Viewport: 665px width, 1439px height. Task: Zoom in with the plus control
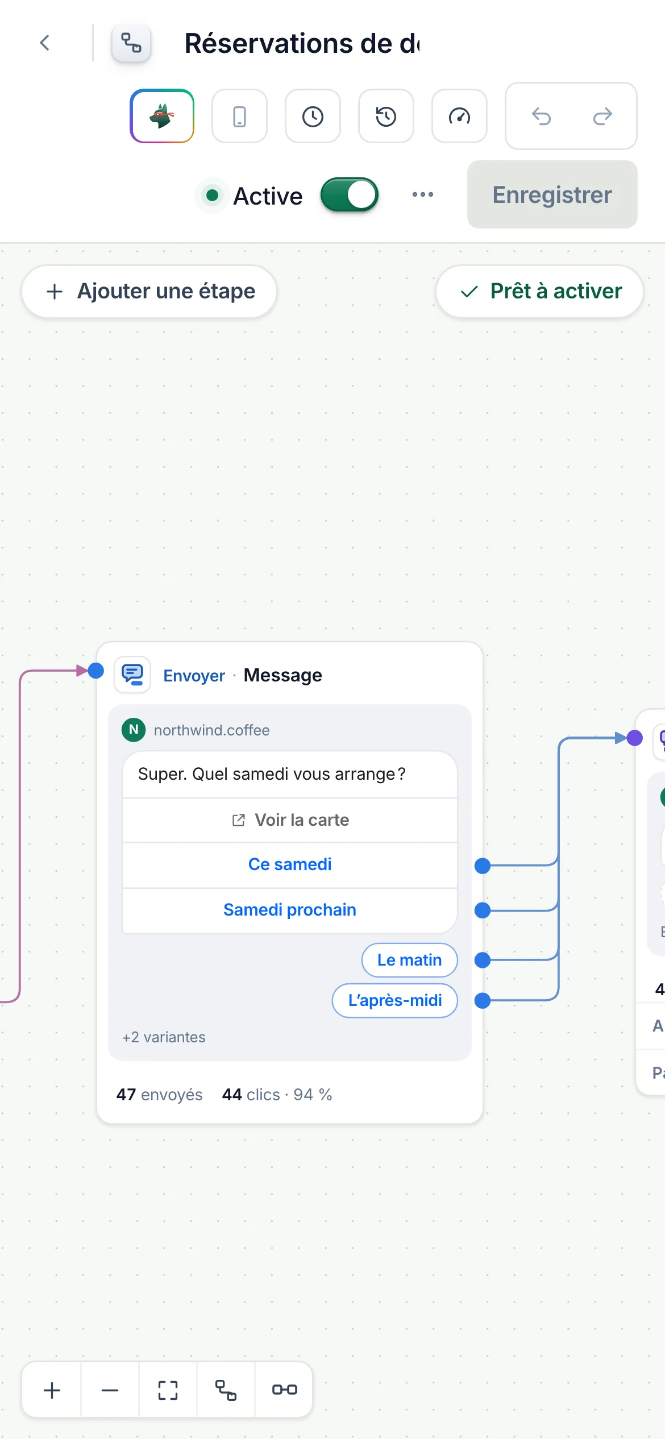52,1390
